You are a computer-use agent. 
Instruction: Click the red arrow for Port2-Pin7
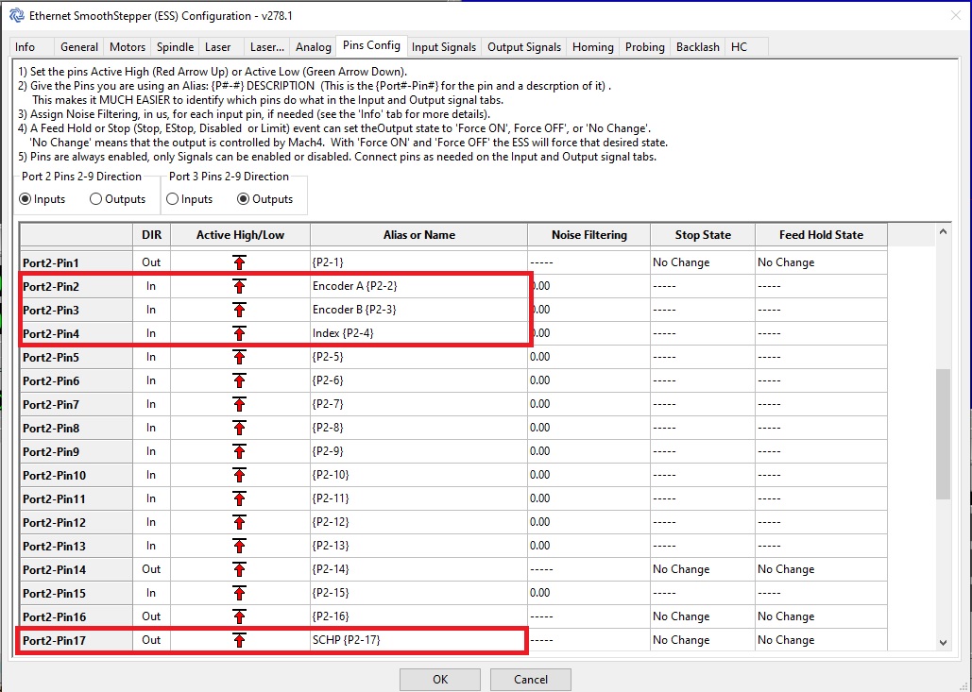coord(239,404)
